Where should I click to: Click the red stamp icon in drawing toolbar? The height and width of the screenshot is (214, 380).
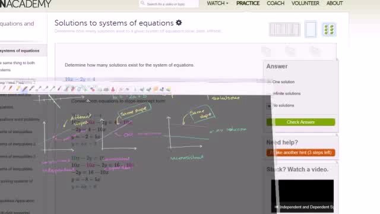[113, 89]
